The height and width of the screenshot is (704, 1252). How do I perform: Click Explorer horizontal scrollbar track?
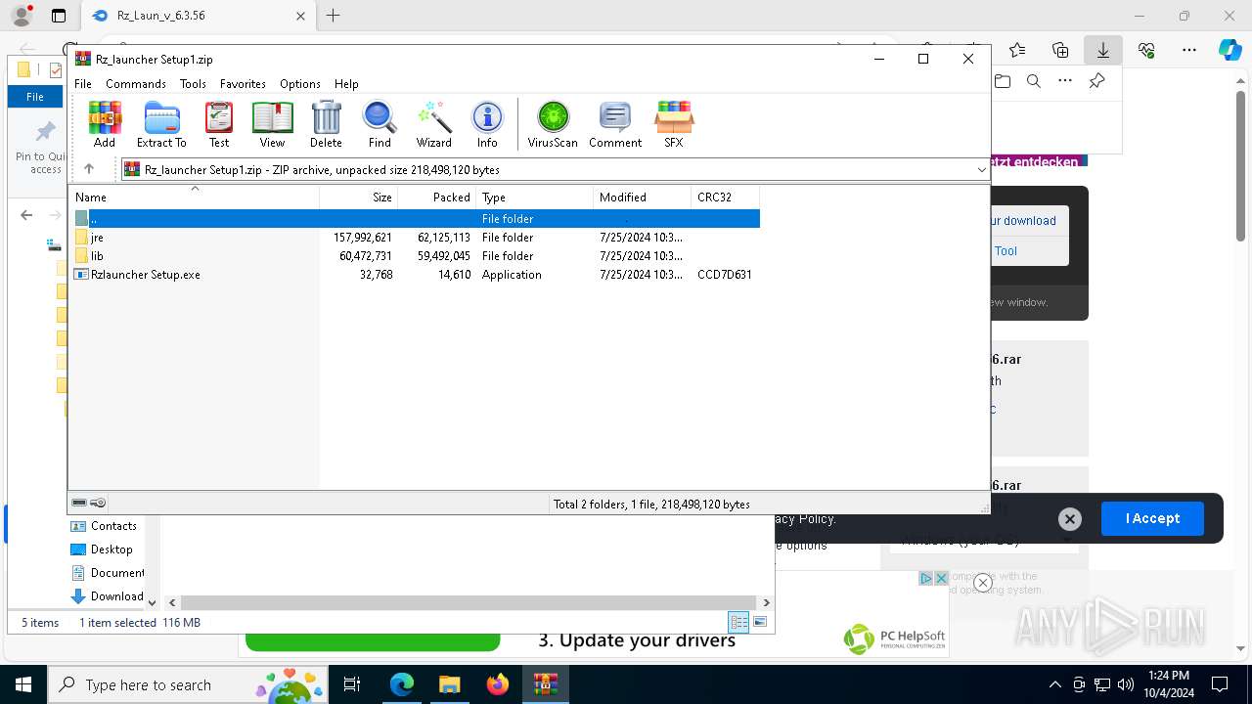coord(469,603)
